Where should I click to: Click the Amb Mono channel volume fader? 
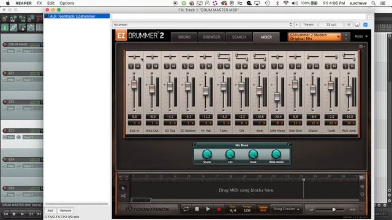click(x=277, y=97)
